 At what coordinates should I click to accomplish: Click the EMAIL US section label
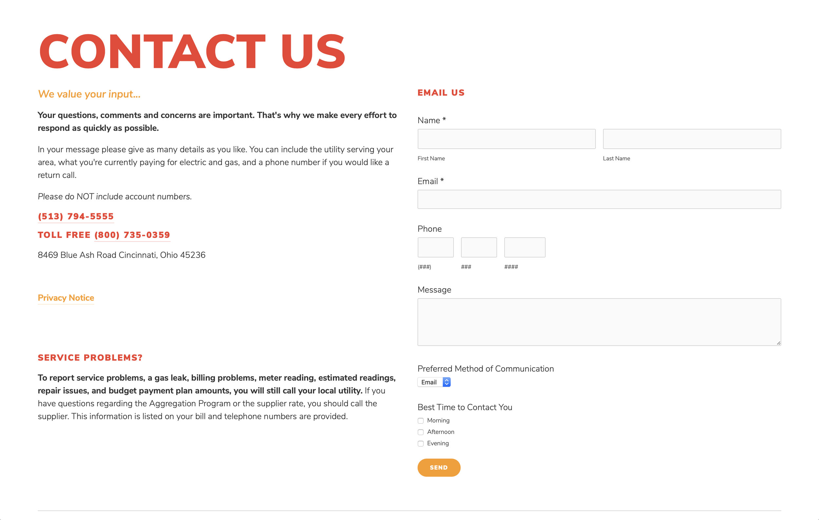tap(441, 92)
